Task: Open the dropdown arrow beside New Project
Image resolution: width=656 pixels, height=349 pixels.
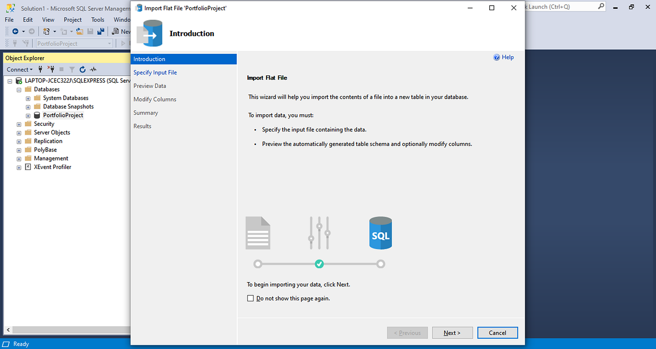Action: click(x=54, y=31)
